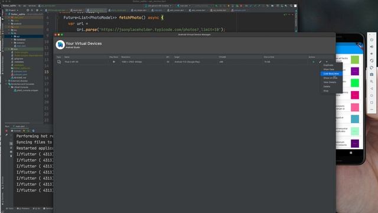Image resolution: width=378 pixels, height=213 pixels.
Task: Click line number 15 in the editor gutter
Action: click(46, 72)
